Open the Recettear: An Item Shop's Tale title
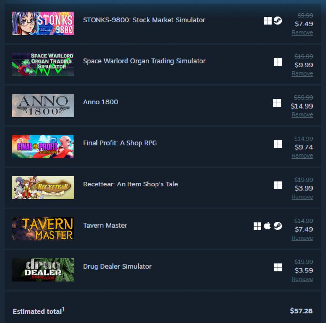326x323 pixels. pos(131,184)
